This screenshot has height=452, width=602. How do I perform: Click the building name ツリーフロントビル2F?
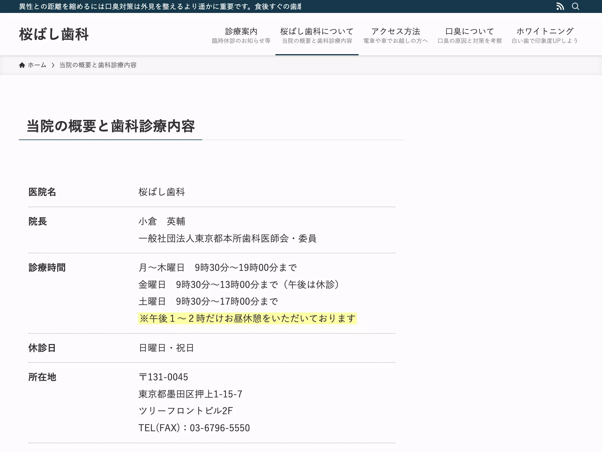[186, 411]
